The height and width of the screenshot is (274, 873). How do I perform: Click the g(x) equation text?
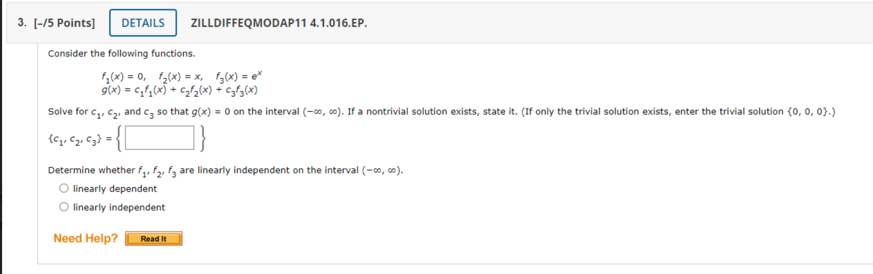(180, 89)
